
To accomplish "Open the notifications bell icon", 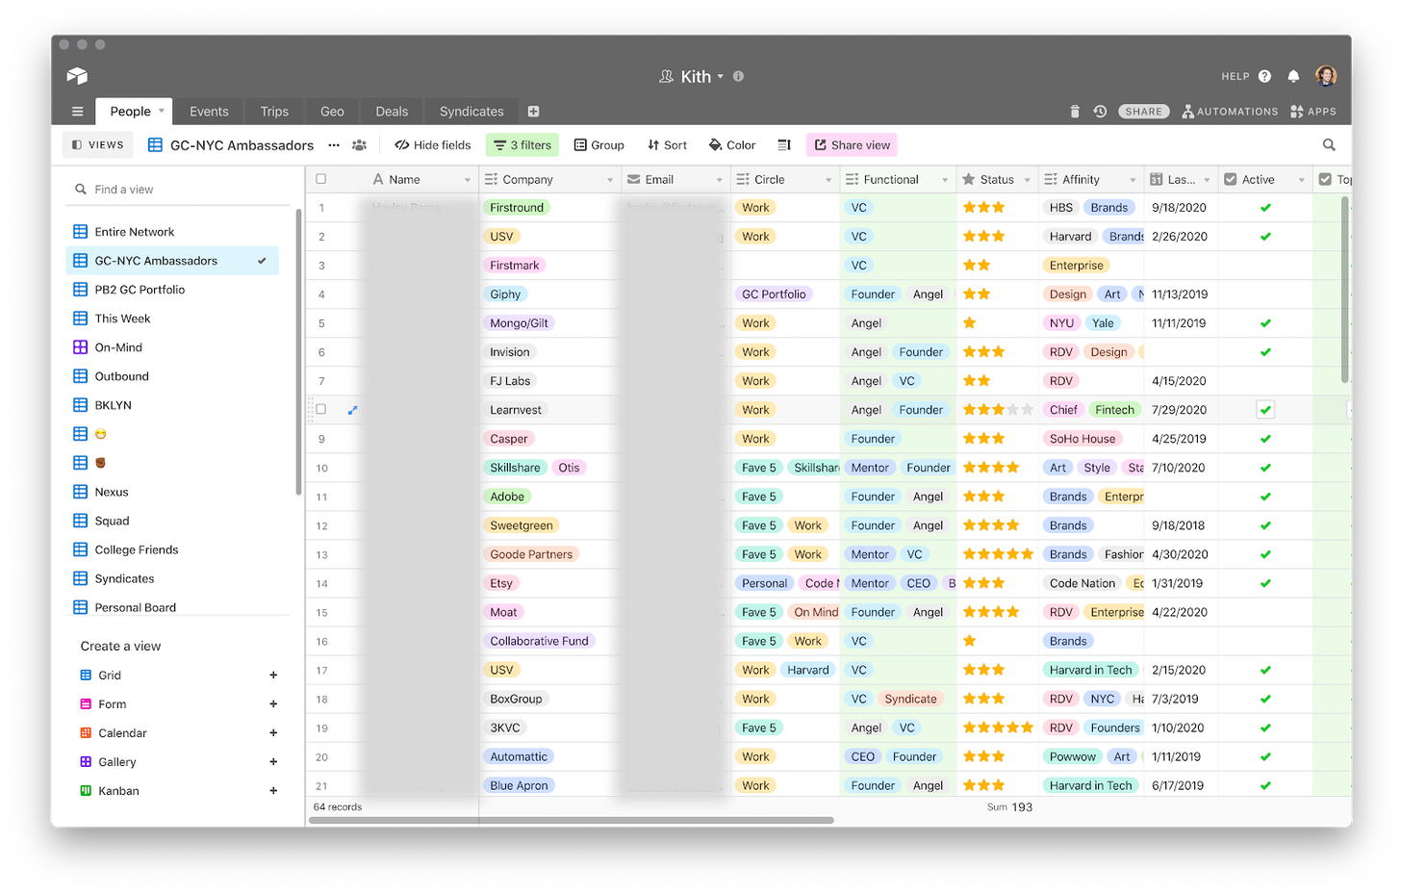I will point(1293,76).
